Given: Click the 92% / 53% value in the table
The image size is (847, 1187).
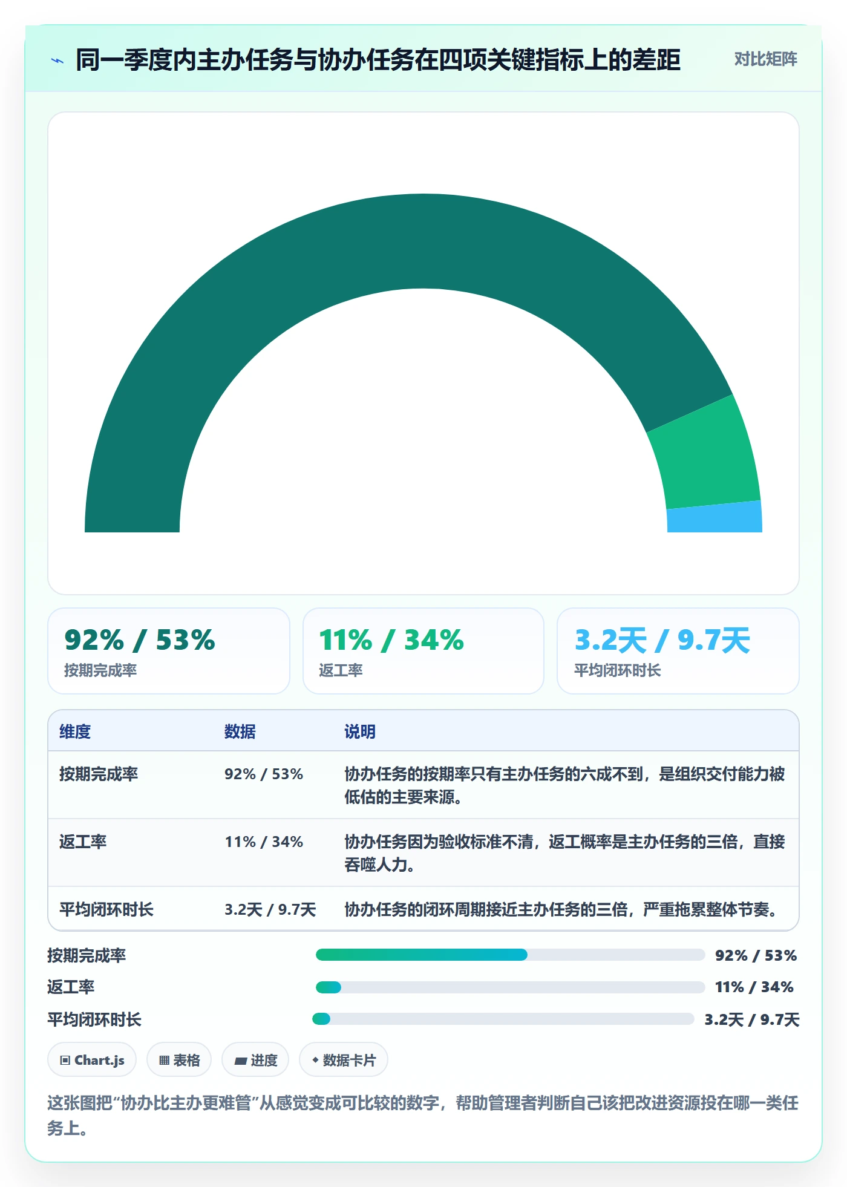Looking at the screenshot, I should pyautogui.click(x=264, y=774).
